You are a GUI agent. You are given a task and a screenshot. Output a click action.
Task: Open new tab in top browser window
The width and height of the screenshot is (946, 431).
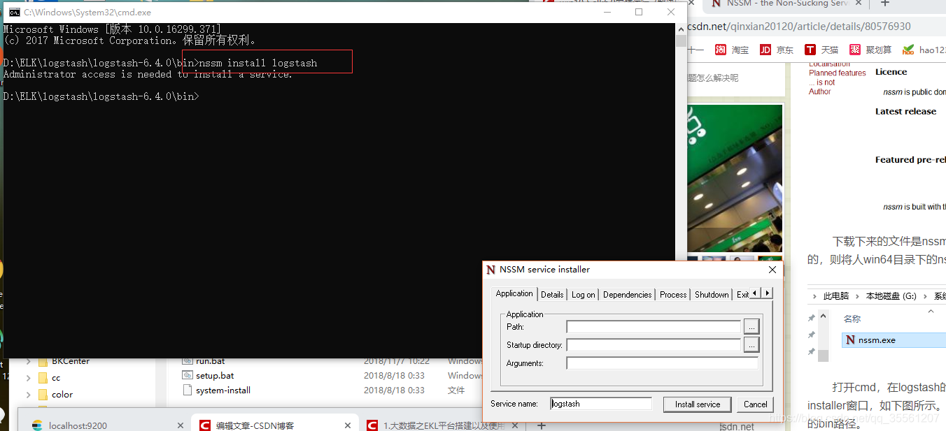point(884,3)
